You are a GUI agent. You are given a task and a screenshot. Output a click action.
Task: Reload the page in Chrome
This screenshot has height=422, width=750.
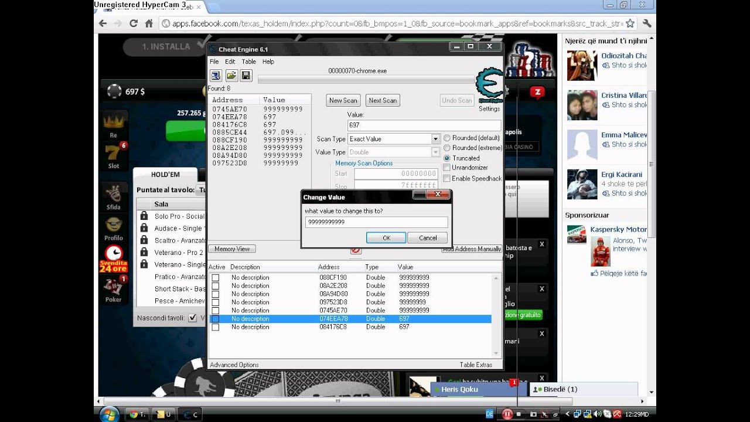[x=134, y=23]
